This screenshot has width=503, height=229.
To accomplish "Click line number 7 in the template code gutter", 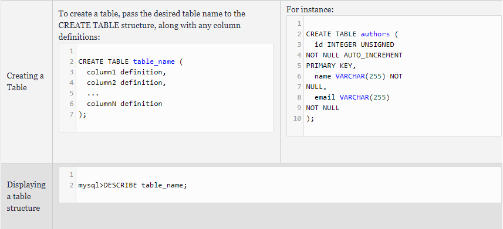I will coord(72,114).
